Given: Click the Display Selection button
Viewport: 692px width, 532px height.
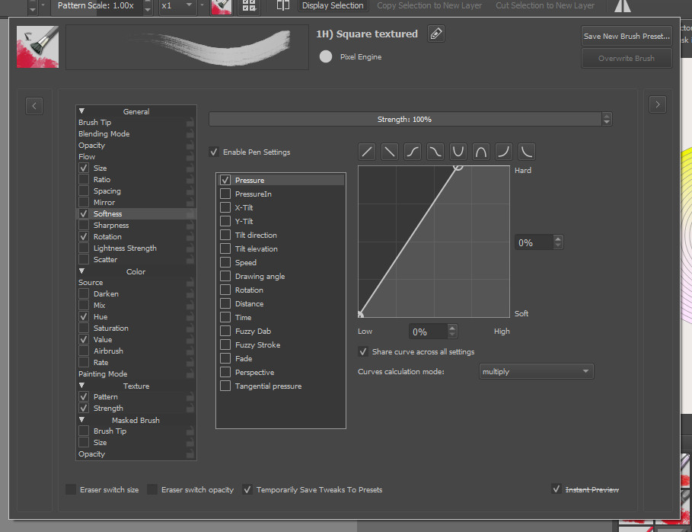Looking at the screenshot, I should click(332, 5).
